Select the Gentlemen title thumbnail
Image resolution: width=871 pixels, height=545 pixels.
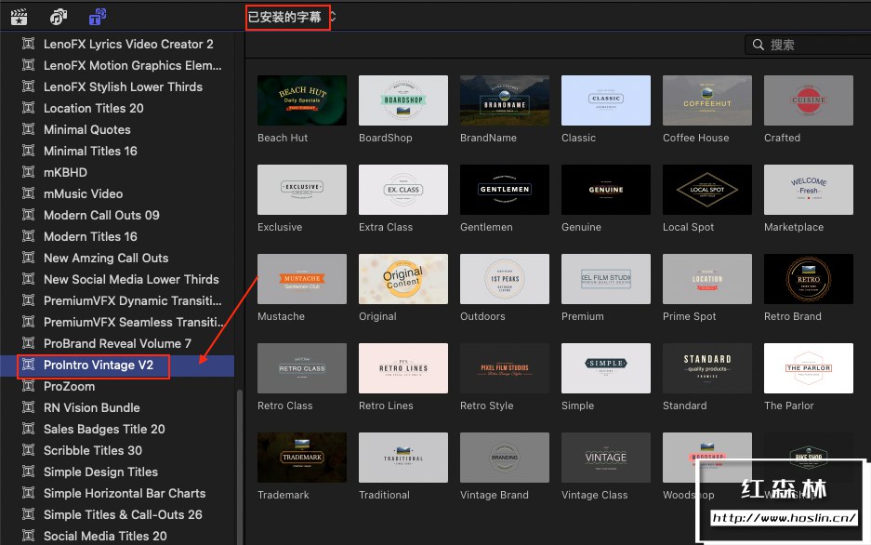pyautogui.click(x=505, y=190)
